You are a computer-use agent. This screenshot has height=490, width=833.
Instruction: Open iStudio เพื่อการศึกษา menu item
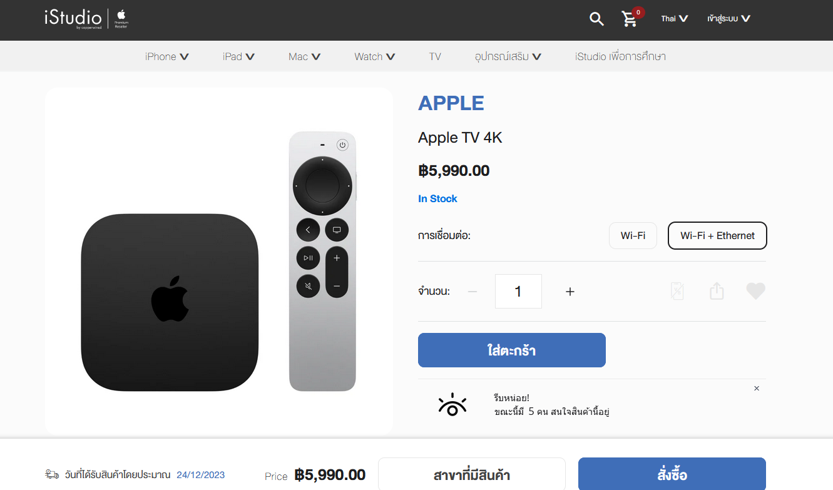click(x=620, y=56)
